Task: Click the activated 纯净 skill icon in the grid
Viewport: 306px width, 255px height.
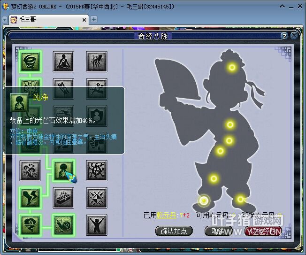Action: click(x=63, y=170)
